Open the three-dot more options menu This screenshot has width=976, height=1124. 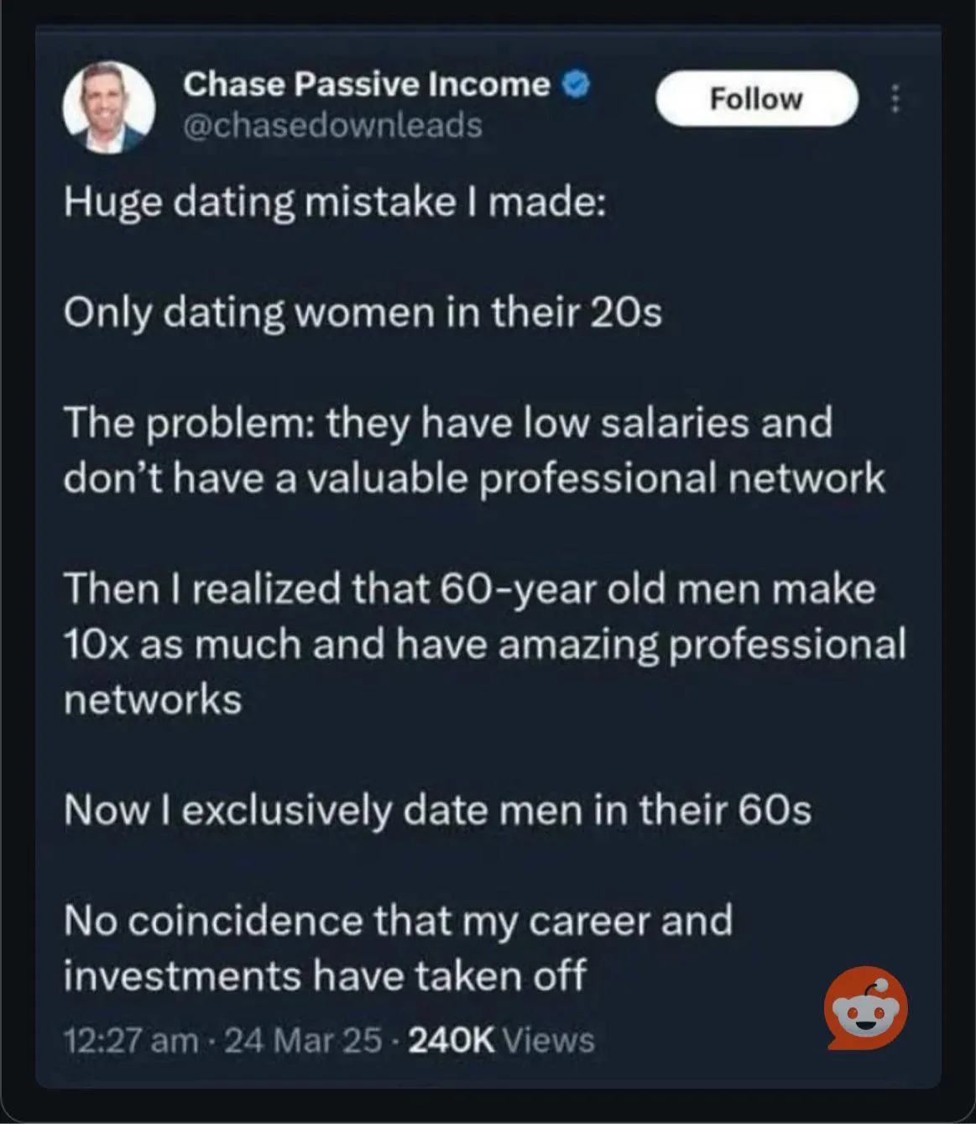point(895,99)
